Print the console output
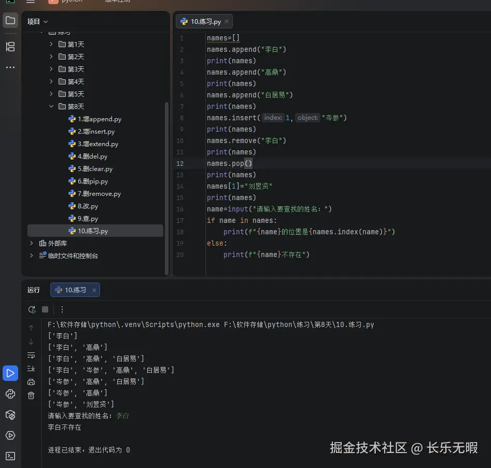 [31, 382]
